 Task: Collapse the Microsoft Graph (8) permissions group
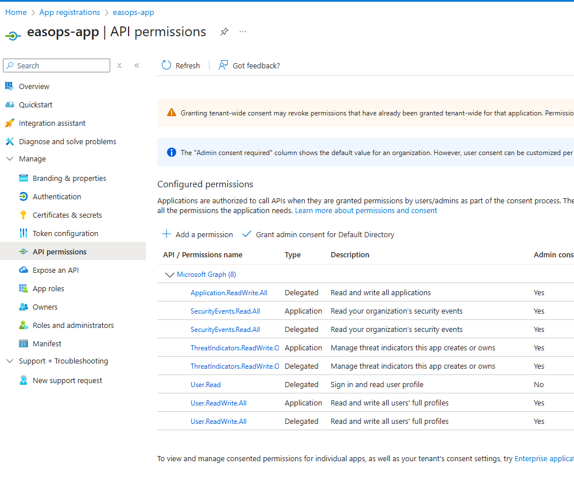click(x=169, y=275)
